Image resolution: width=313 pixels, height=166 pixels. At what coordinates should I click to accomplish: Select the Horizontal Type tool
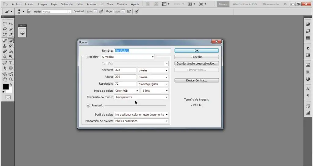(x=11, y=63)
